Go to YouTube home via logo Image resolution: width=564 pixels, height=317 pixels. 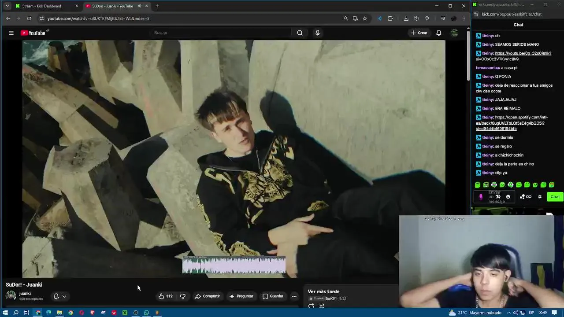(x=33, y=33)
